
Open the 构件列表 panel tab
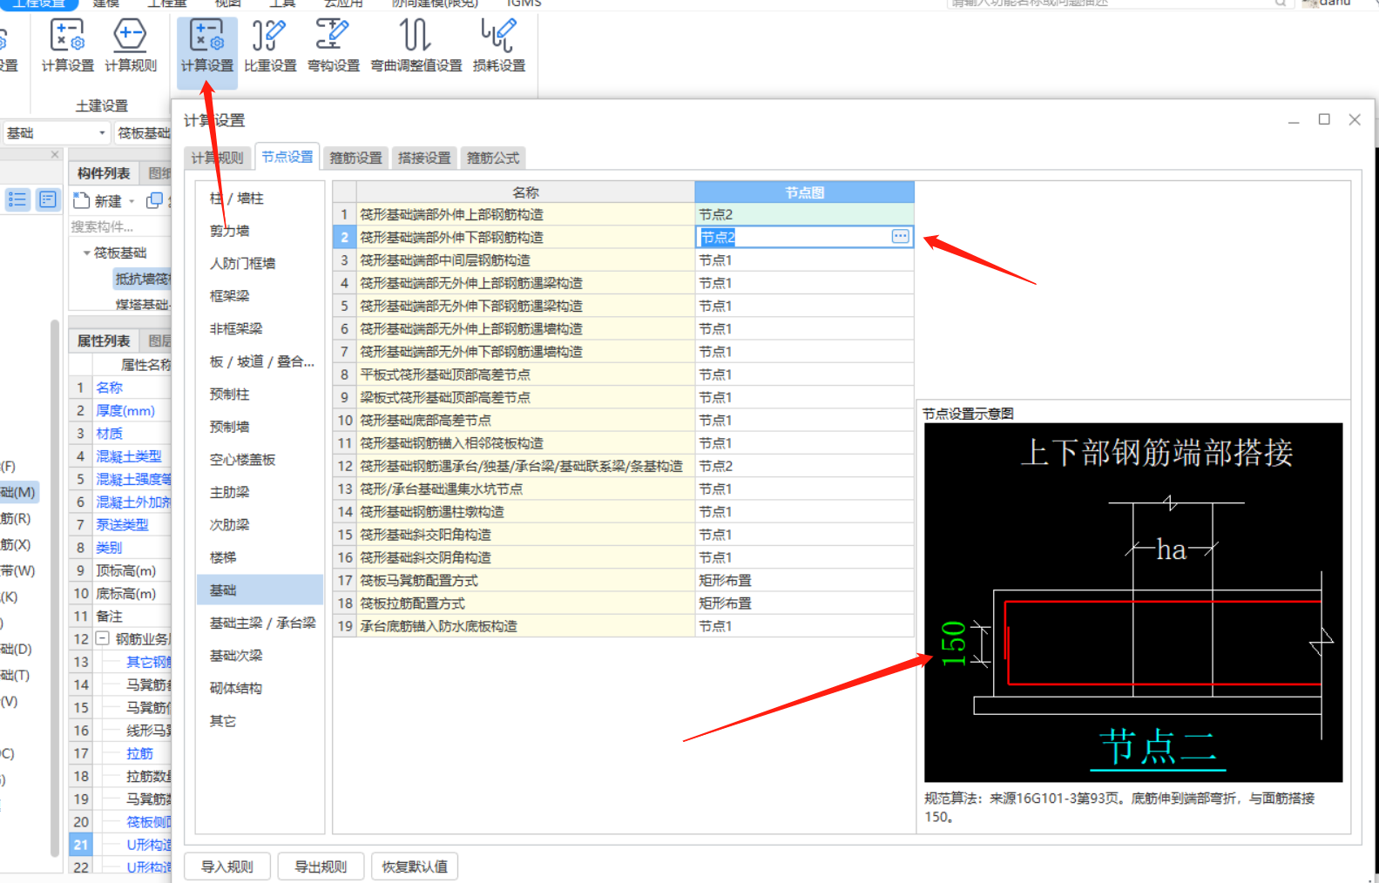tap(104, 173)
